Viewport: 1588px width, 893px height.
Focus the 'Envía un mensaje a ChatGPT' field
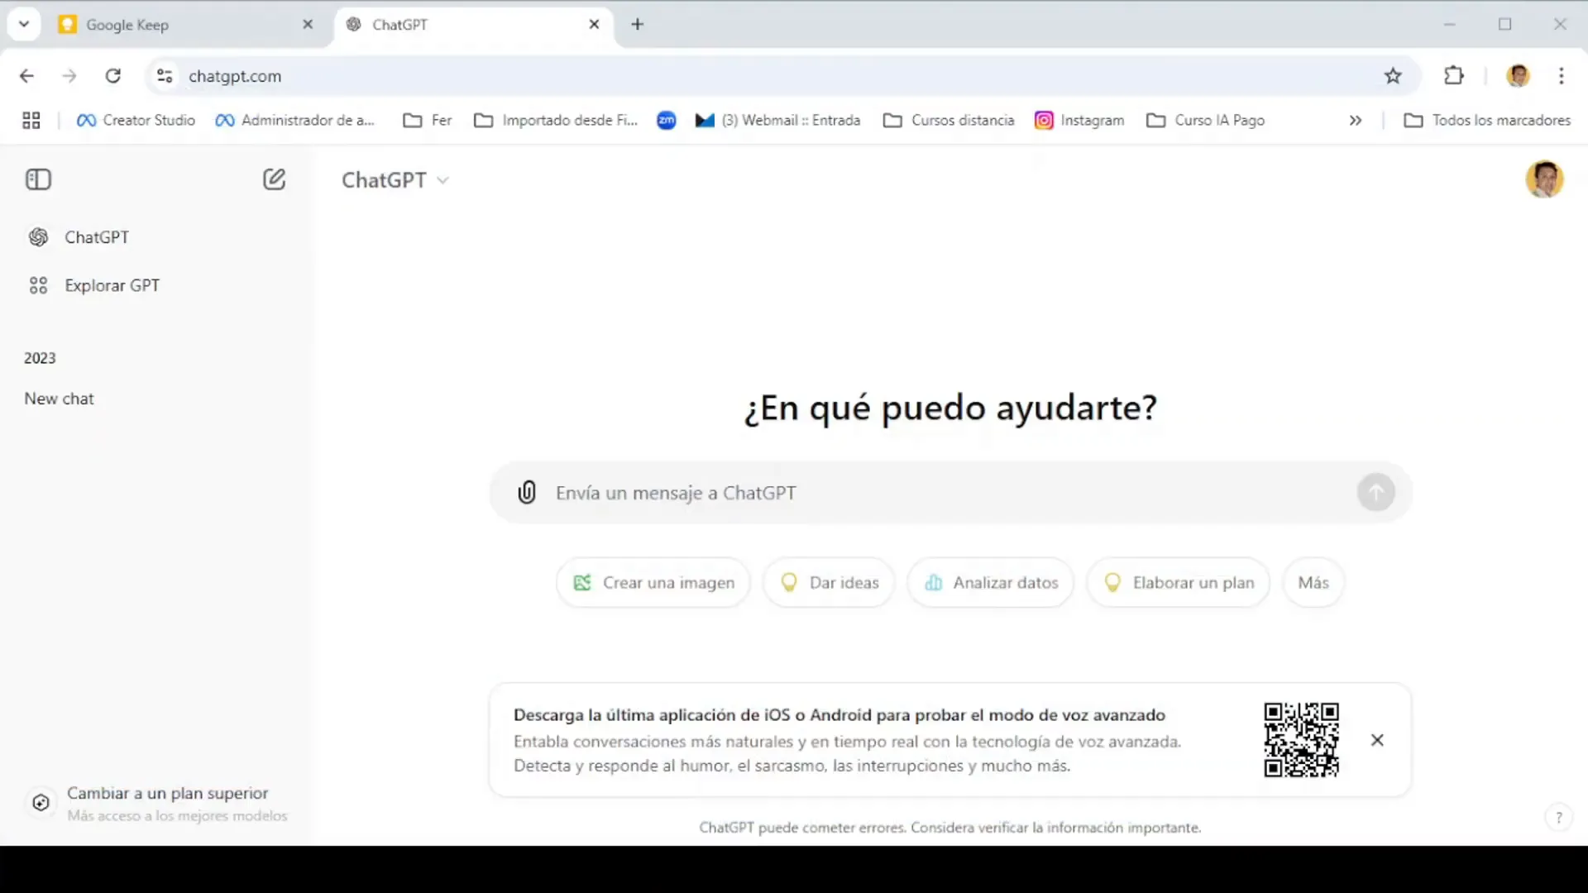coord(951,493)
